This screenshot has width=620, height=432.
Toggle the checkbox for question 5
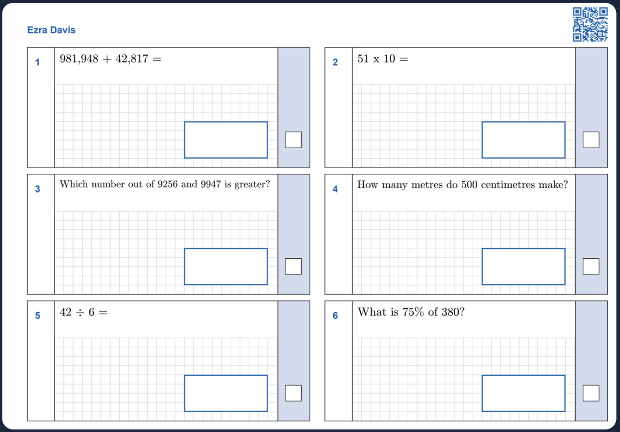pyautogui.click(x=293, y=393)
